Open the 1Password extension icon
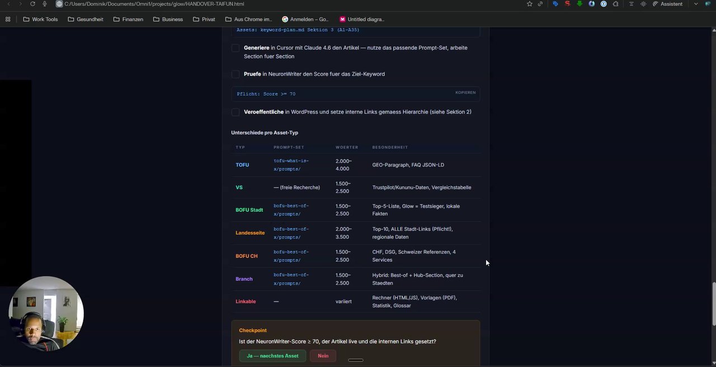Viewport: 716px width, 367px height. click(x=604, y=4)
